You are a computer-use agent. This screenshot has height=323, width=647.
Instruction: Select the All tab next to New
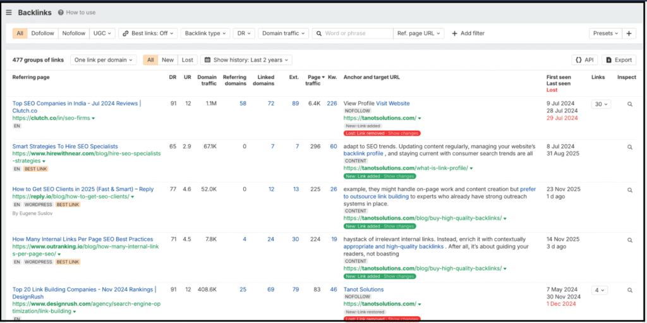tap(150, 60)
